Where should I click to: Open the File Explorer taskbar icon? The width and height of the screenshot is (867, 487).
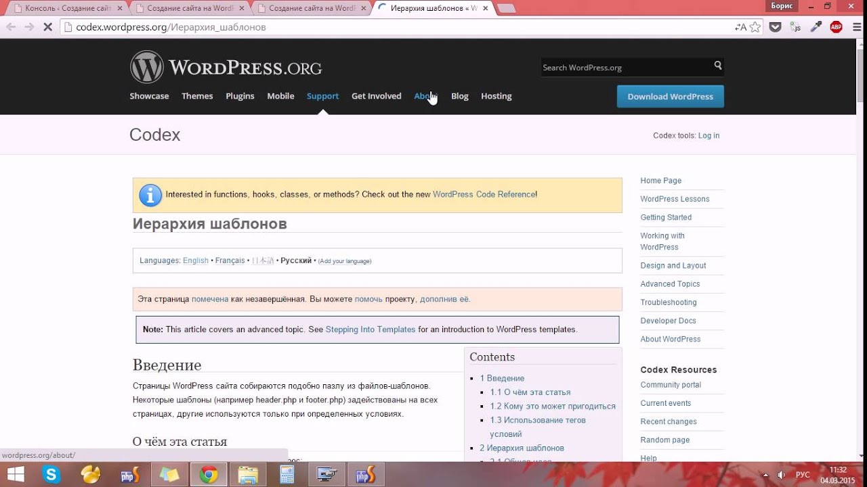tap(248, 475)
